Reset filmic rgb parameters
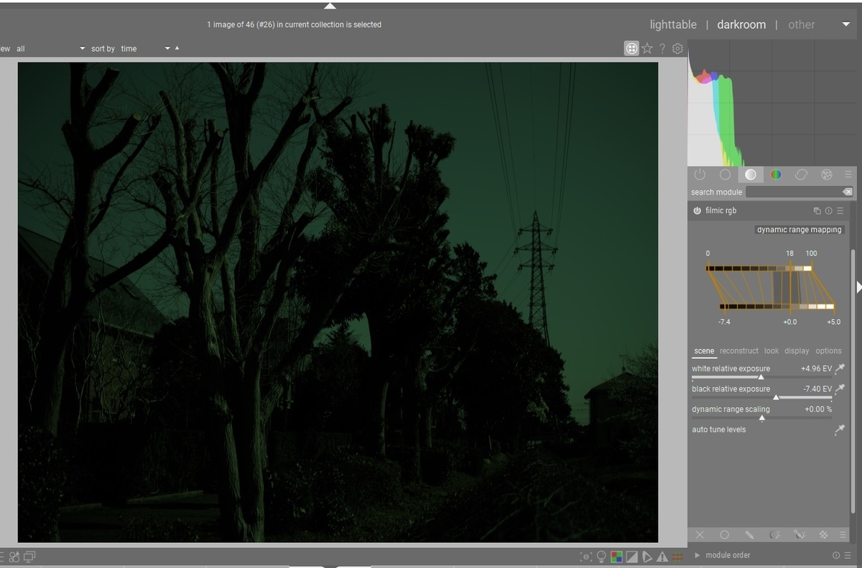The width and height of the screenshot is (862, 568). [830, 210]
